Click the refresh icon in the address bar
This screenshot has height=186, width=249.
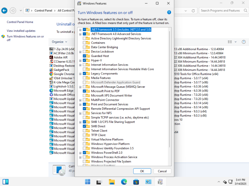coord(193,11)
